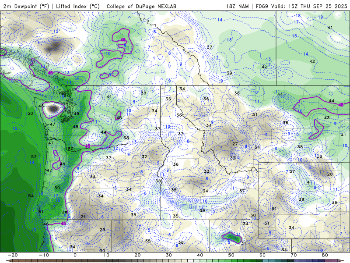Click the dewpoint value 27 on the map
This screenshot has width=350, height=263.
(235, 144)
